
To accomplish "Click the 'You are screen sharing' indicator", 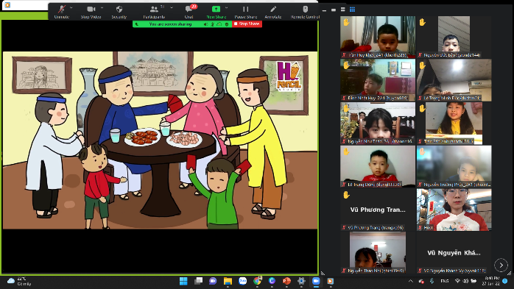I will pyautogui.click(x=170, y=24).
